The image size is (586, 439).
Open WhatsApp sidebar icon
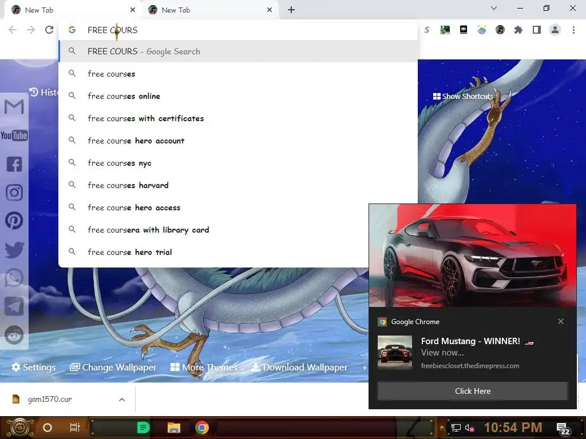[14, 278]
